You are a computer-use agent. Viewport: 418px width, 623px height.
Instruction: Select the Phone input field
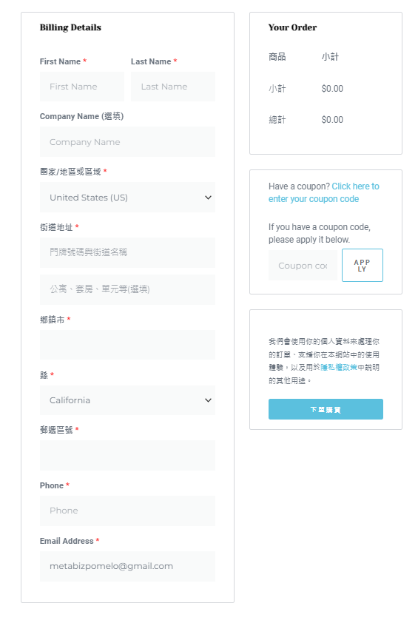pyautogui.click(x=127, y=511)
